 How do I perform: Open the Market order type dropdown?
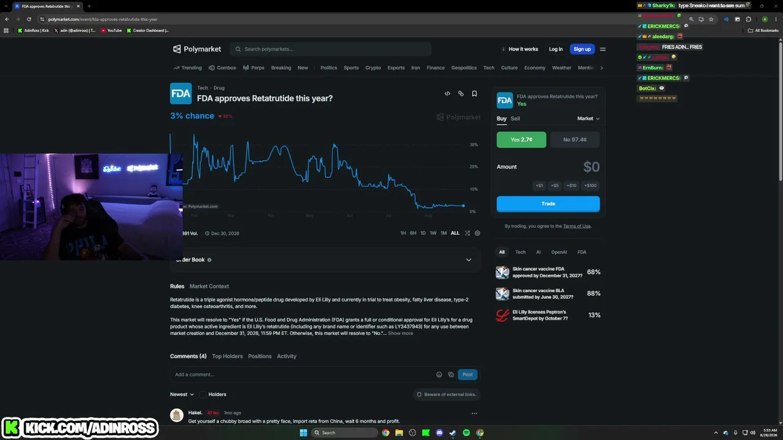pos(588,119)
